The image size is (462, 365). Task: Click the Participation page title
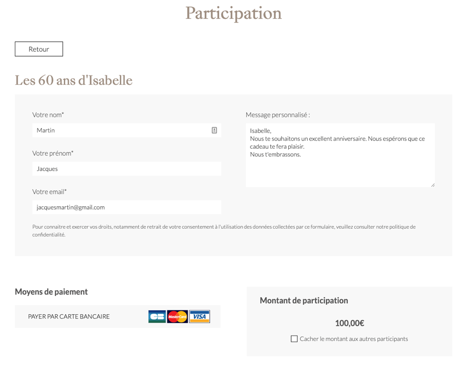[233, 13]
